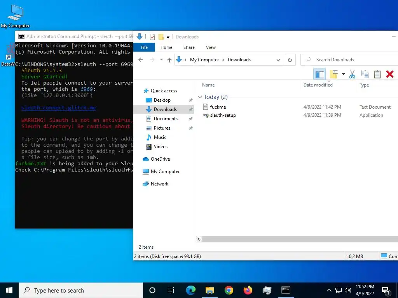Sort by the Date modified column header
Screen dimensions: 398x298
[x=318, y=85]
